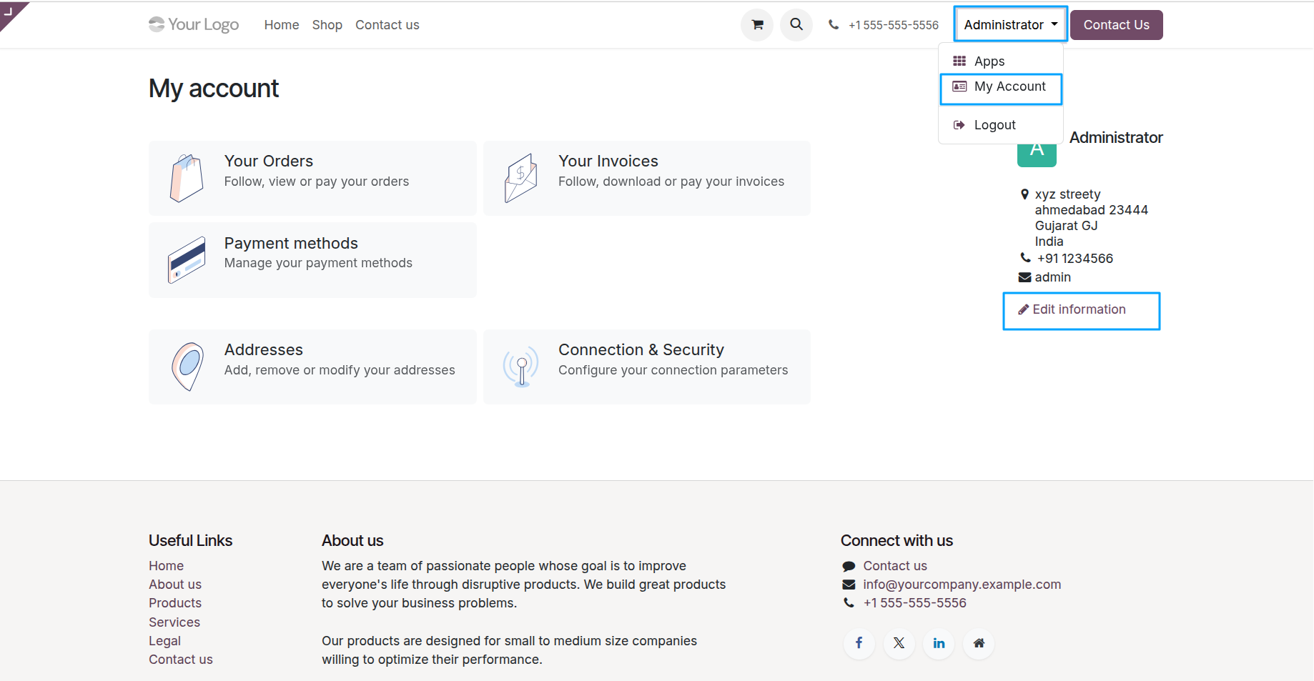Viewport: 1314px width, 681px height.
Task: Open the Your Orders card
Action: 312,178
